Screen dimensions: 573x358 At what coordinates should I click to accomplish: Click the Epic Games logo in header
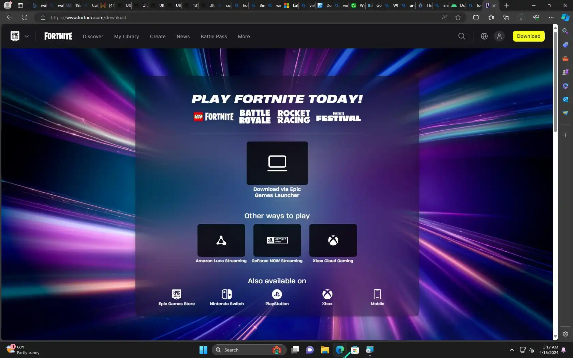(15, 36)
